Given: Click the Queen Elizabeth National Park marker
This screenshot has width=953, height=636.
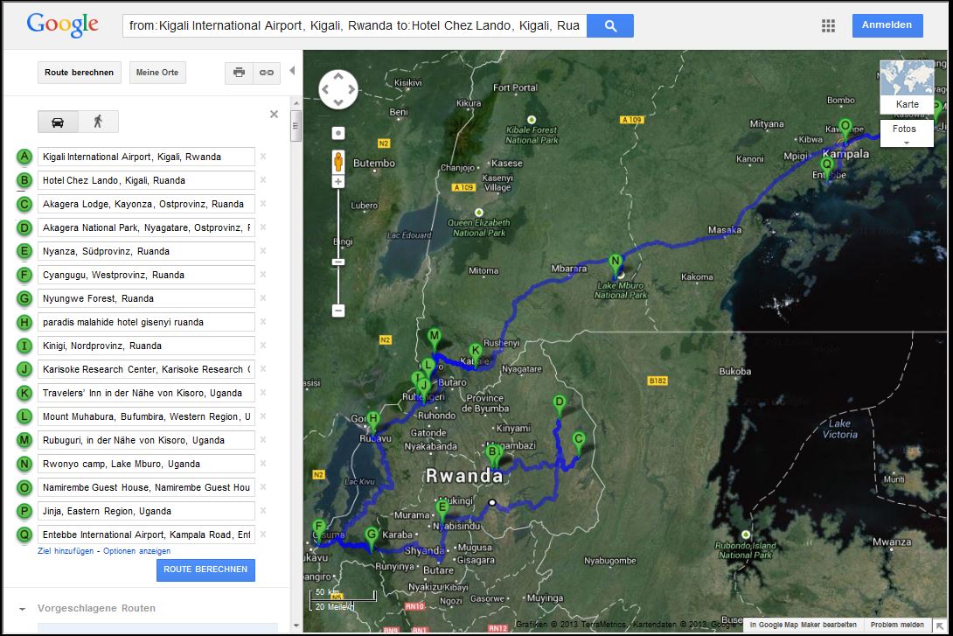Looking at the screenshot, I should click(x=479, y=213).
